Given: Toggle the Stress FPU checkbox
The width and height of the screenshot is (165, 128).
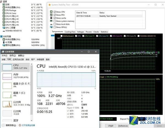Looking at the screenshot, I should tap(55, 15).
